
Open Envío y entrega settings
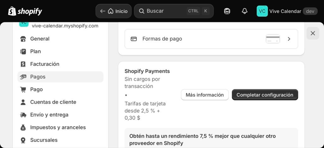point(60,115)
